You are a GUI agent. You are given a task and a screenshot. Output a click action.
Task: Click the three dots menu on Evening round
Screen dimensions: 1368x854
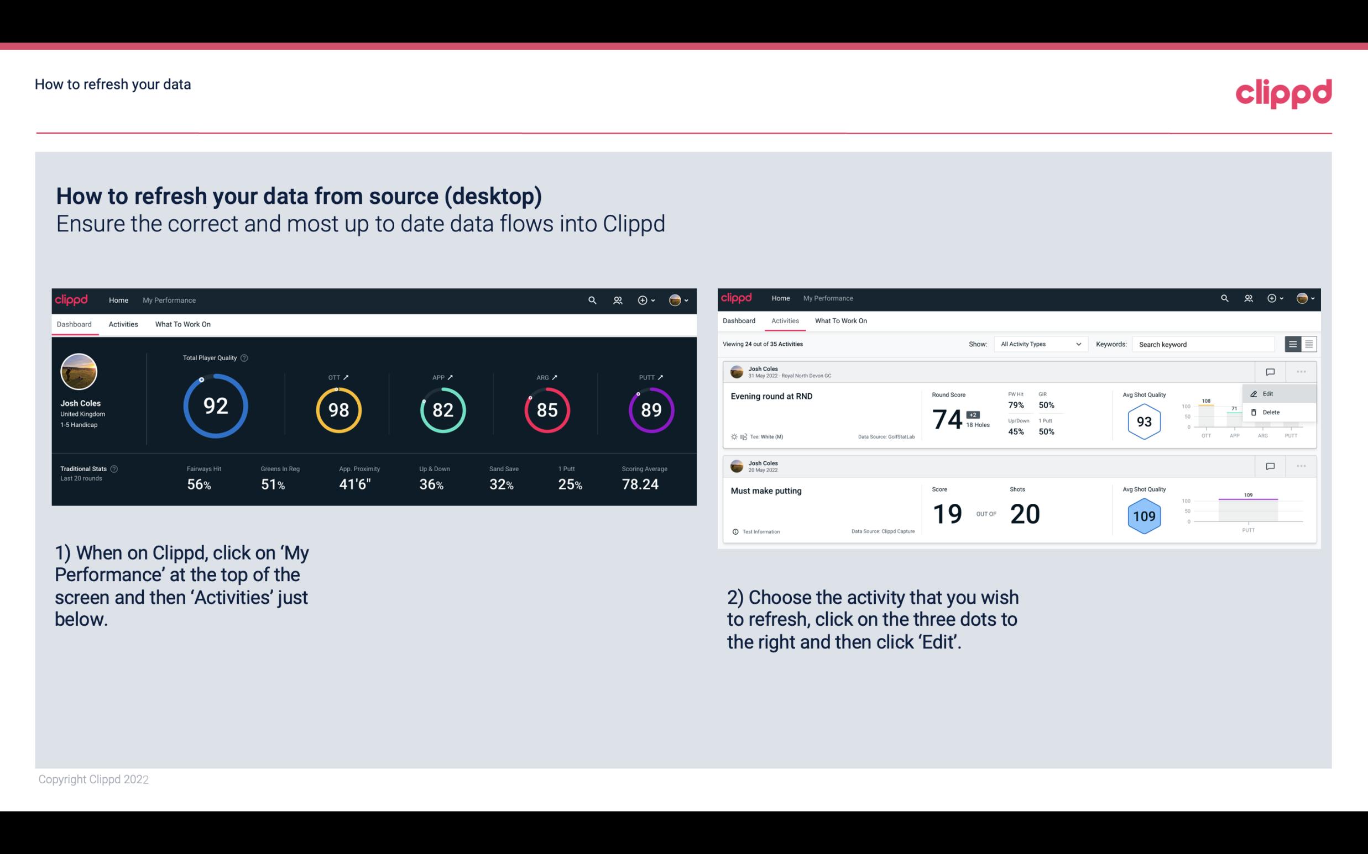pyautogui.click(x=1300, y=371)
